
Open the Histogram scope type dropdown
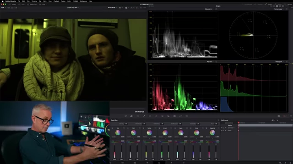coord(280,61)
